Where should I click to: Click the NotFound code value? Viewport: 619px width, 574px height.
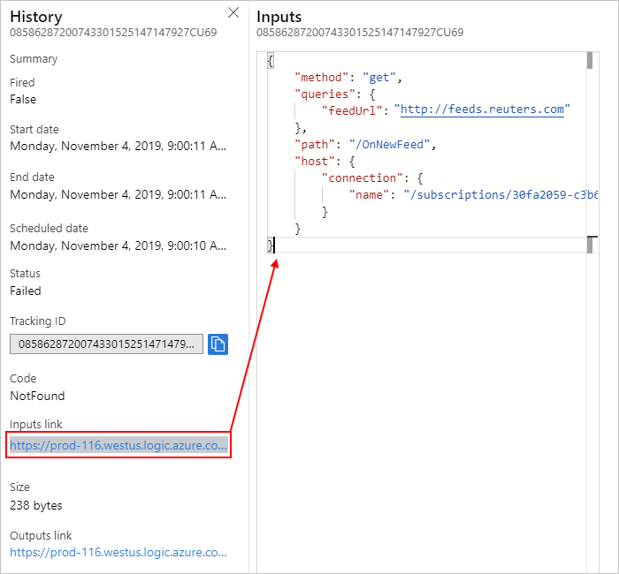click(37, 396)
